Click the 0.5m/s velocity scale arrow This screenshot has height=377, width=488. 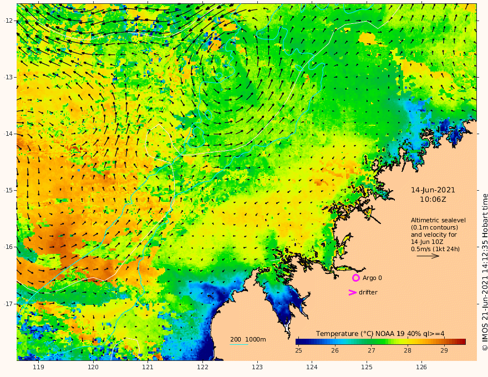tap(428, 256)
